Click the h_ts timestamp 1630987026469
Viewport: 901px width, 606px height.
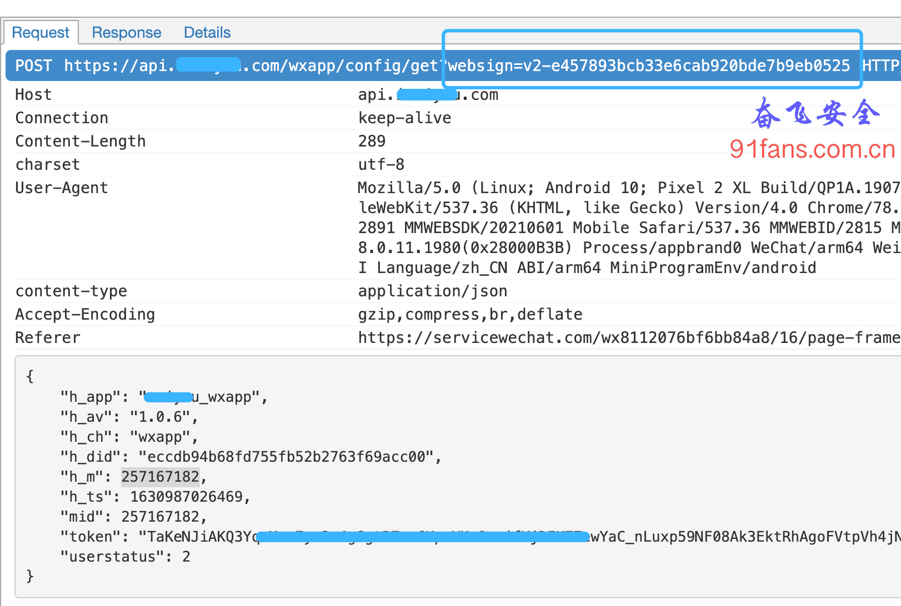click(x=186, y=497)
